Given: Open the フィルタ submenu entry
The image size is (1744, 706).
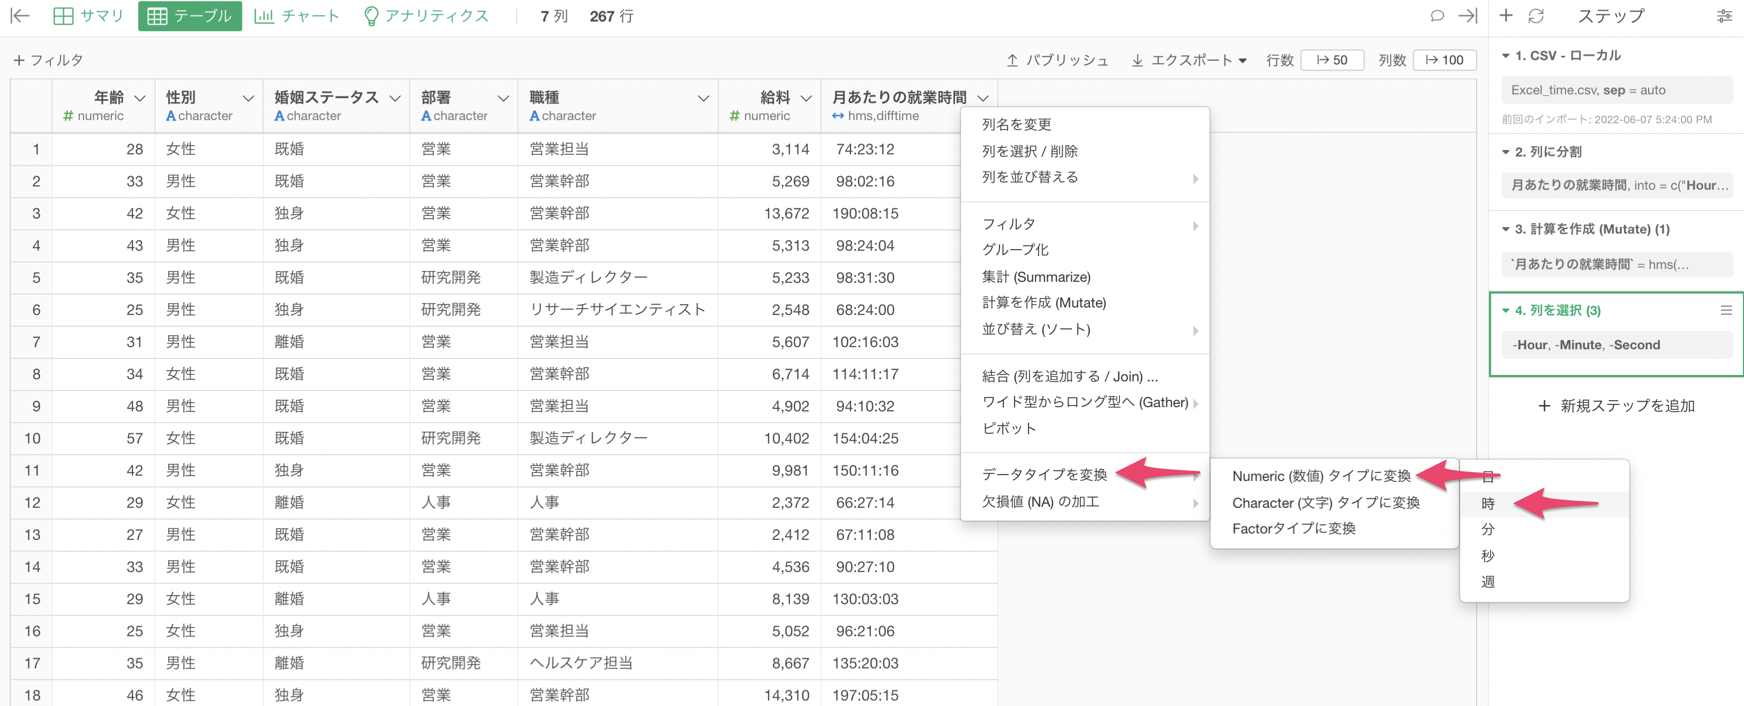Looking at the screenshot, I should pos(1085,224).
